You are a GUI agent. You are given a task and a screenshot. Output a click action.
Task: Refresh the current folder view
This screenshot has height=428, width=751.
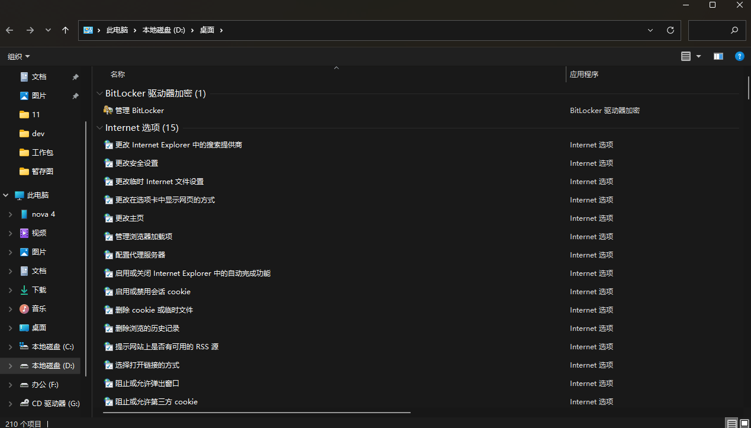point(670,30)
